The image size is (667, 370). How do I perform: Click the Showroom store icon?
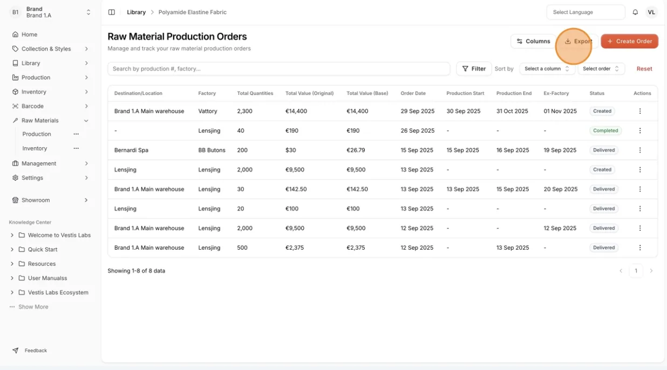click(15, 200)
